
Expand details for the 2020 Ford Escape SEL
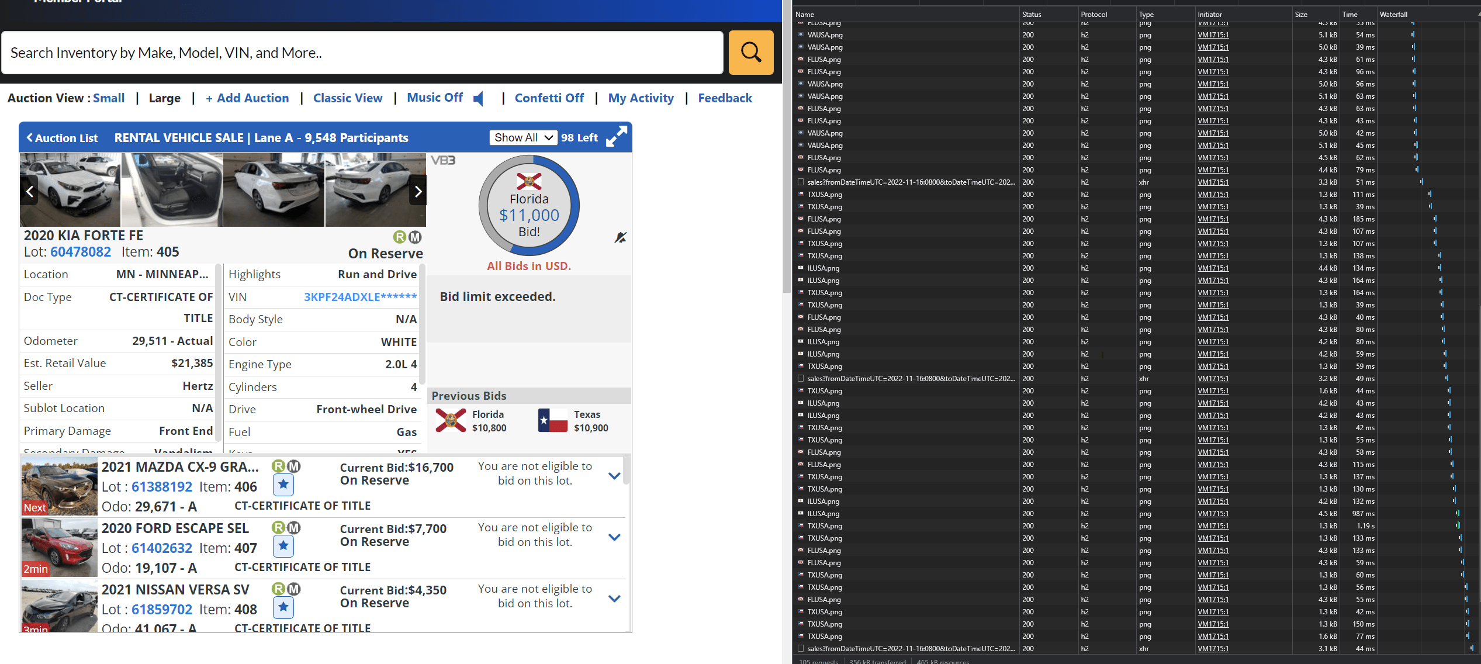click(614, 537)
